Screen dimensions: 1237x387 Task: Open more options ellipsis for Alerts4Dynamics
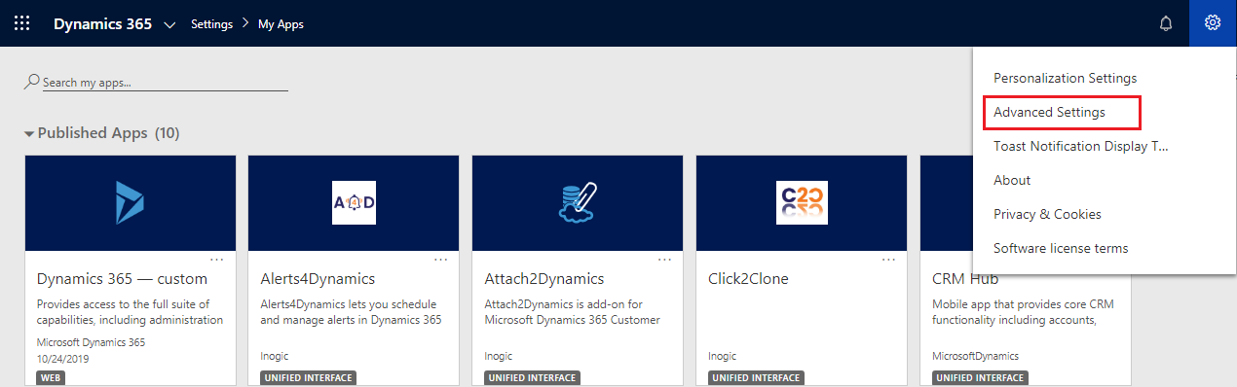click(440, 260)
